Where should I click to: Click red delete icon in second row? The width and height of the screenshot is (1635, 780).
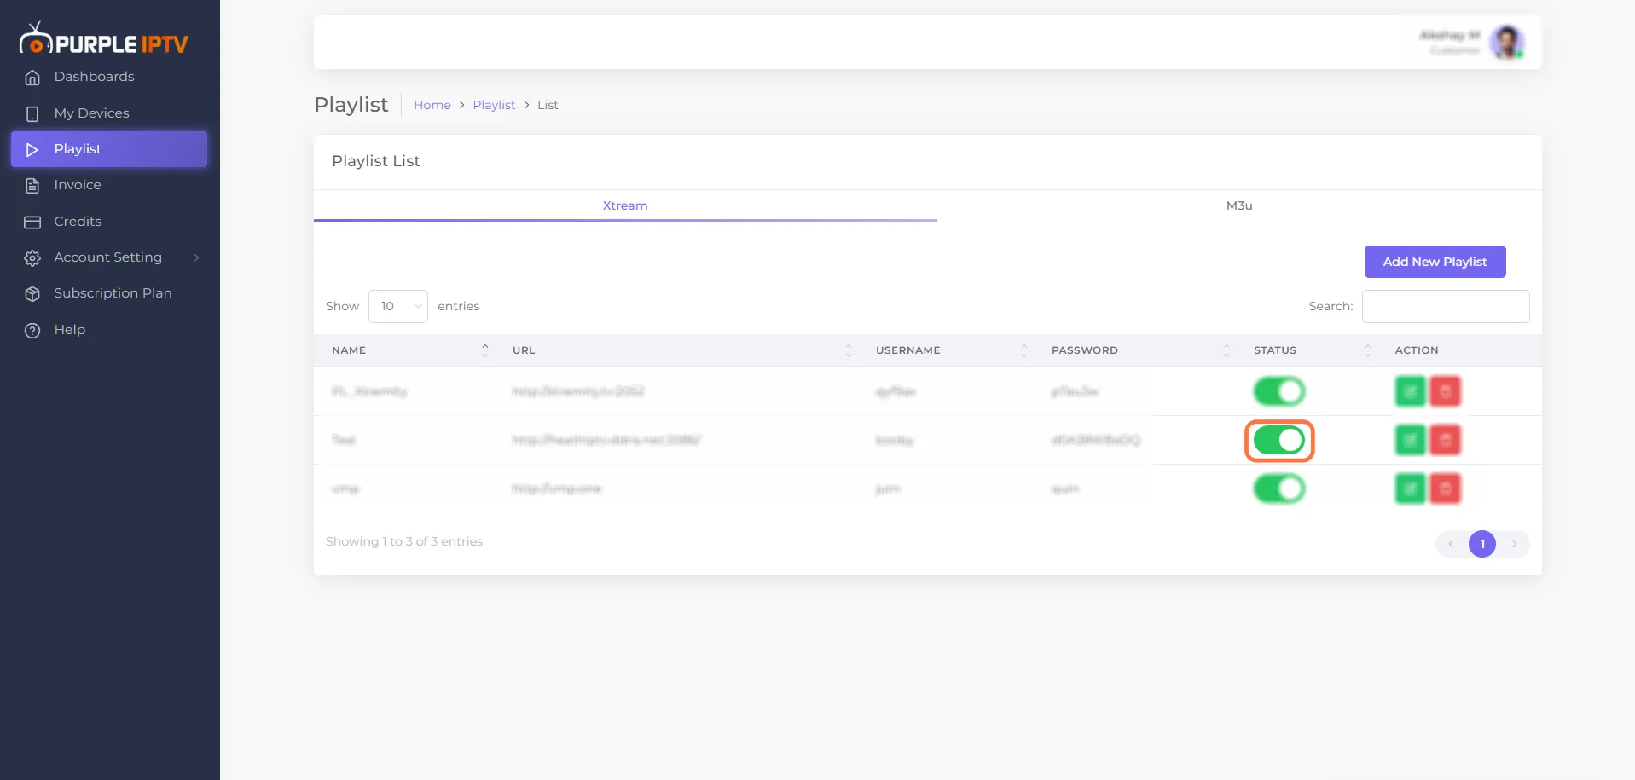click(1445, 440)
